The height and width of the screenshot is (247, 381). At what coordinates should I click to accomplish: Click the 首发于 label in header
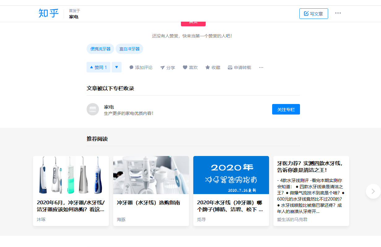[75, 11]
